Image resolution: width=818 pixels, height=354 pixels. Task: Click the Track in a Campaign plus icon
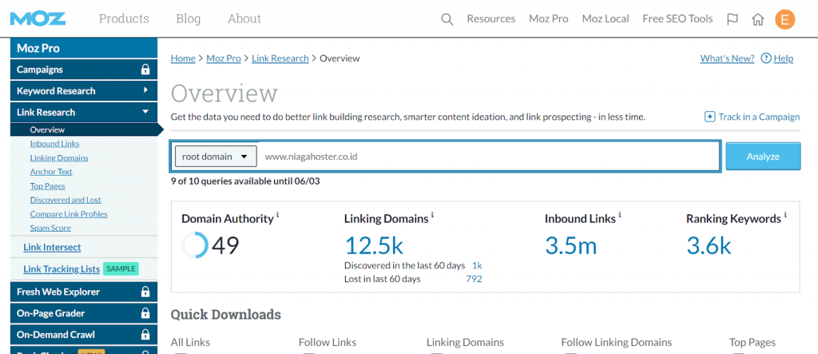pos(709,117)
